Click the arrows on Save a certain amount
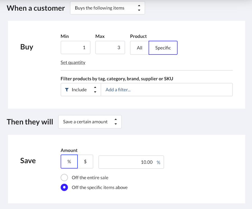The image size is (252, 209). point(116,122)
